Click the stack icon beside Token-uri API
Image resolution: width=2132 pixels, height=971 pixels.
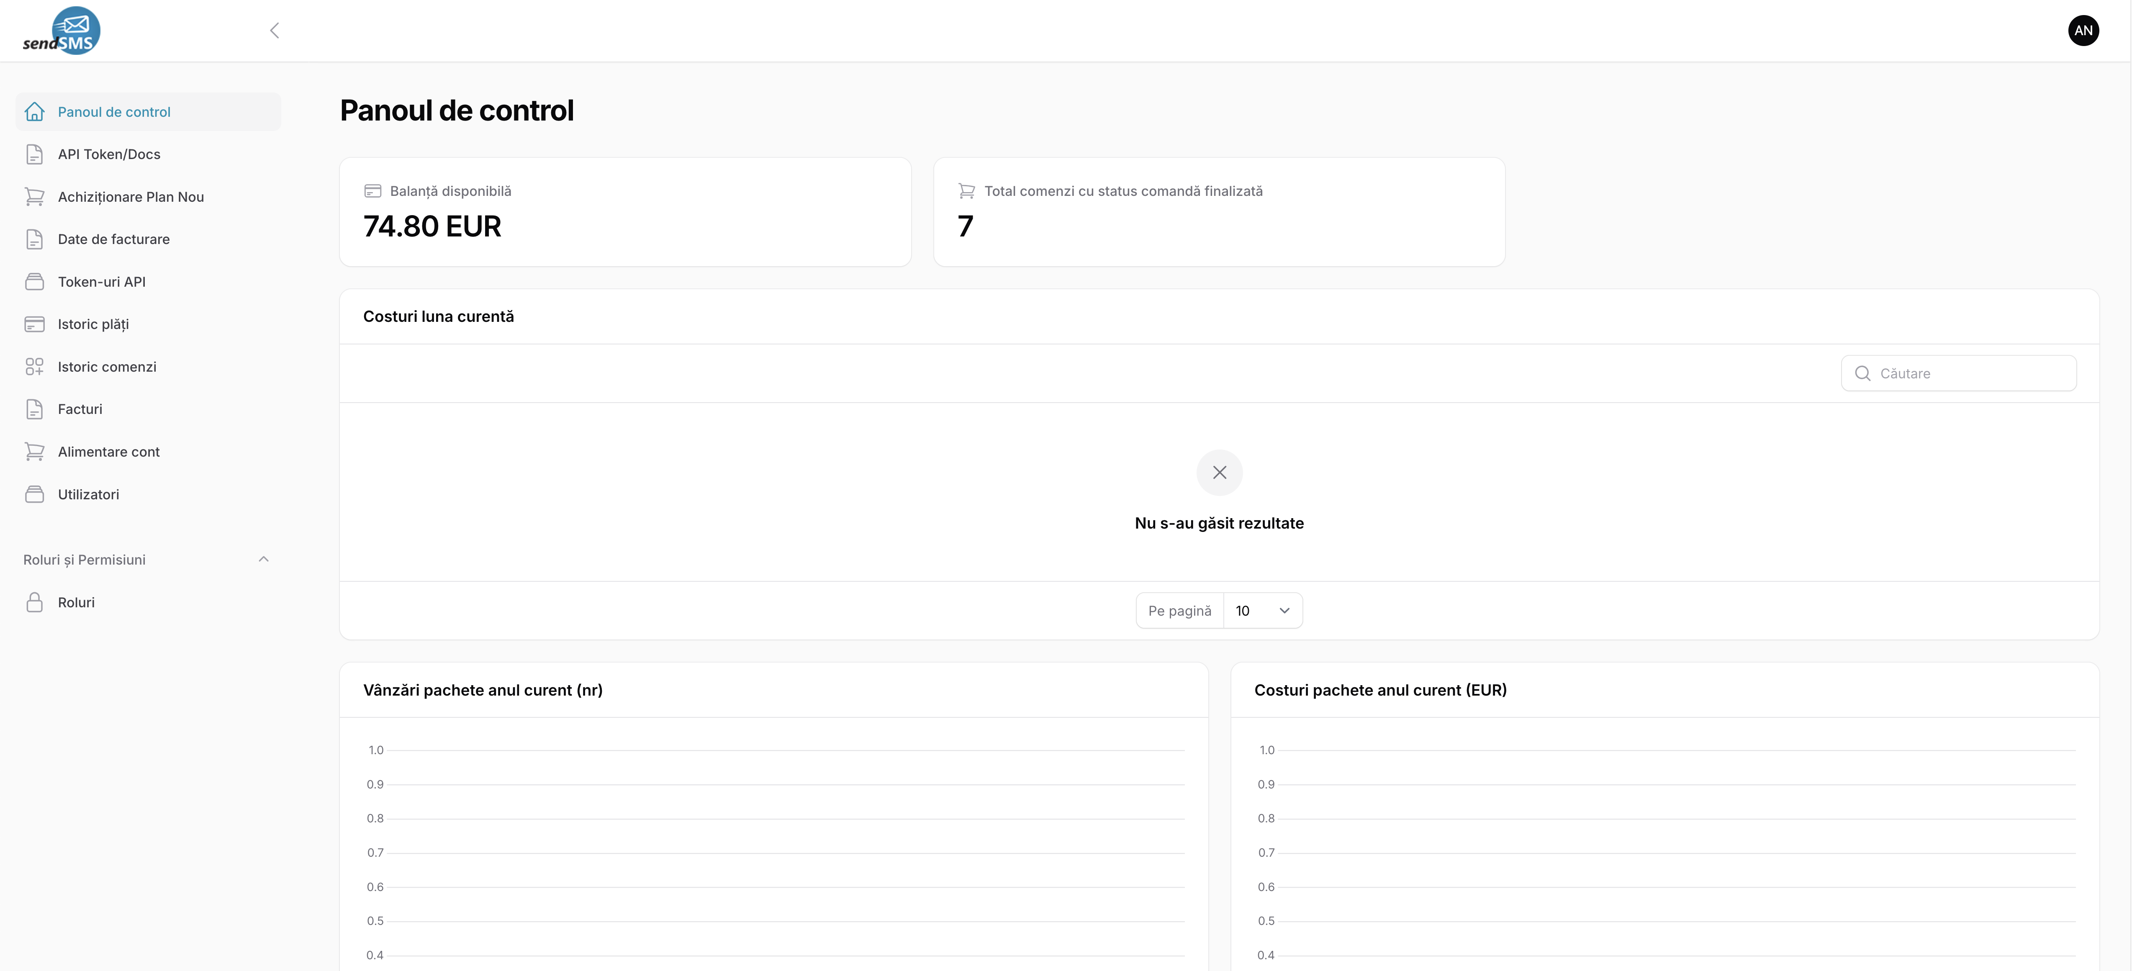35,281
